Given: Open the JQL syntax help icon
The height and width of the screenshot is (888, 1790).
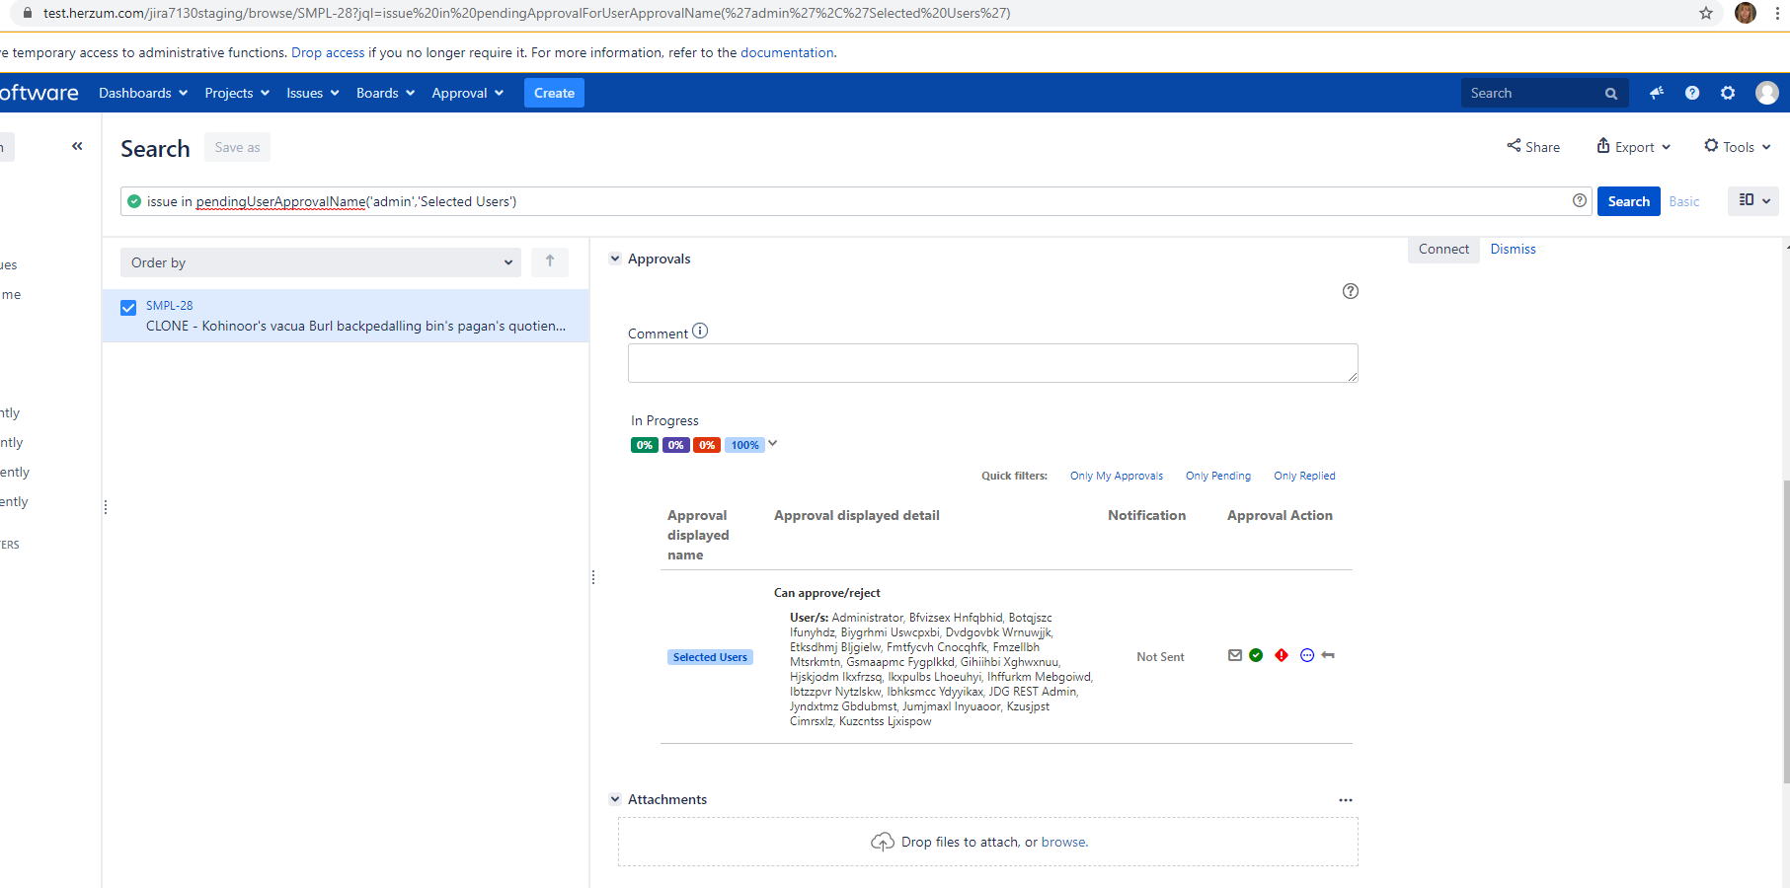Looking at the screenshot, I should click(x=1580, y=200).
